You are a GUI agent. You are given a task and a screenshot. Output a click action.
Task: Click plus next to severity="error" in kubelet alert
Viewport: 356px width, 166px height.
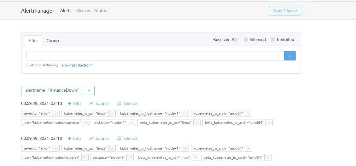56,148
